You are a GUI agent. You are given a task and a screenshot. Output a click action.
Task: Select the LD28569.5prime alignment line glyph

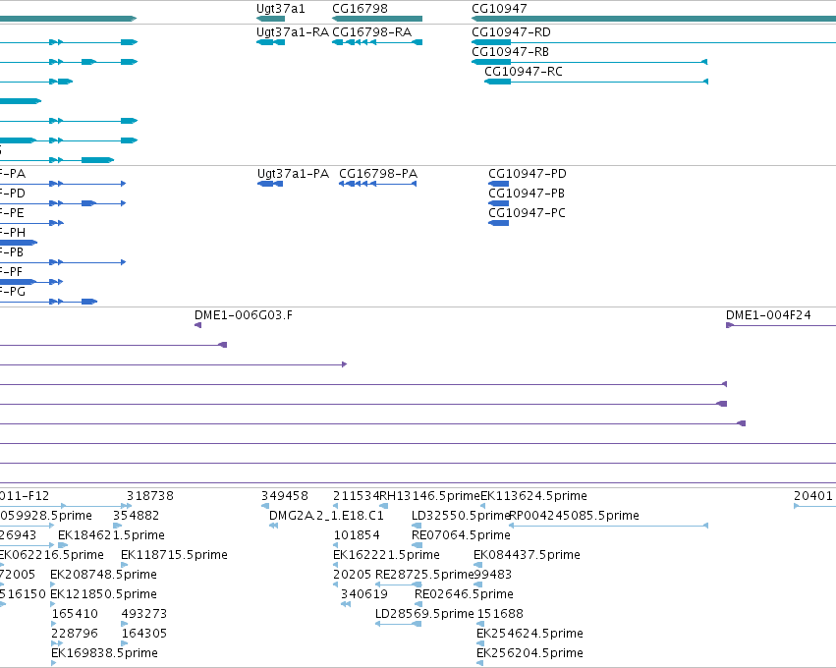pyautogui.click(x=398, y=624)
